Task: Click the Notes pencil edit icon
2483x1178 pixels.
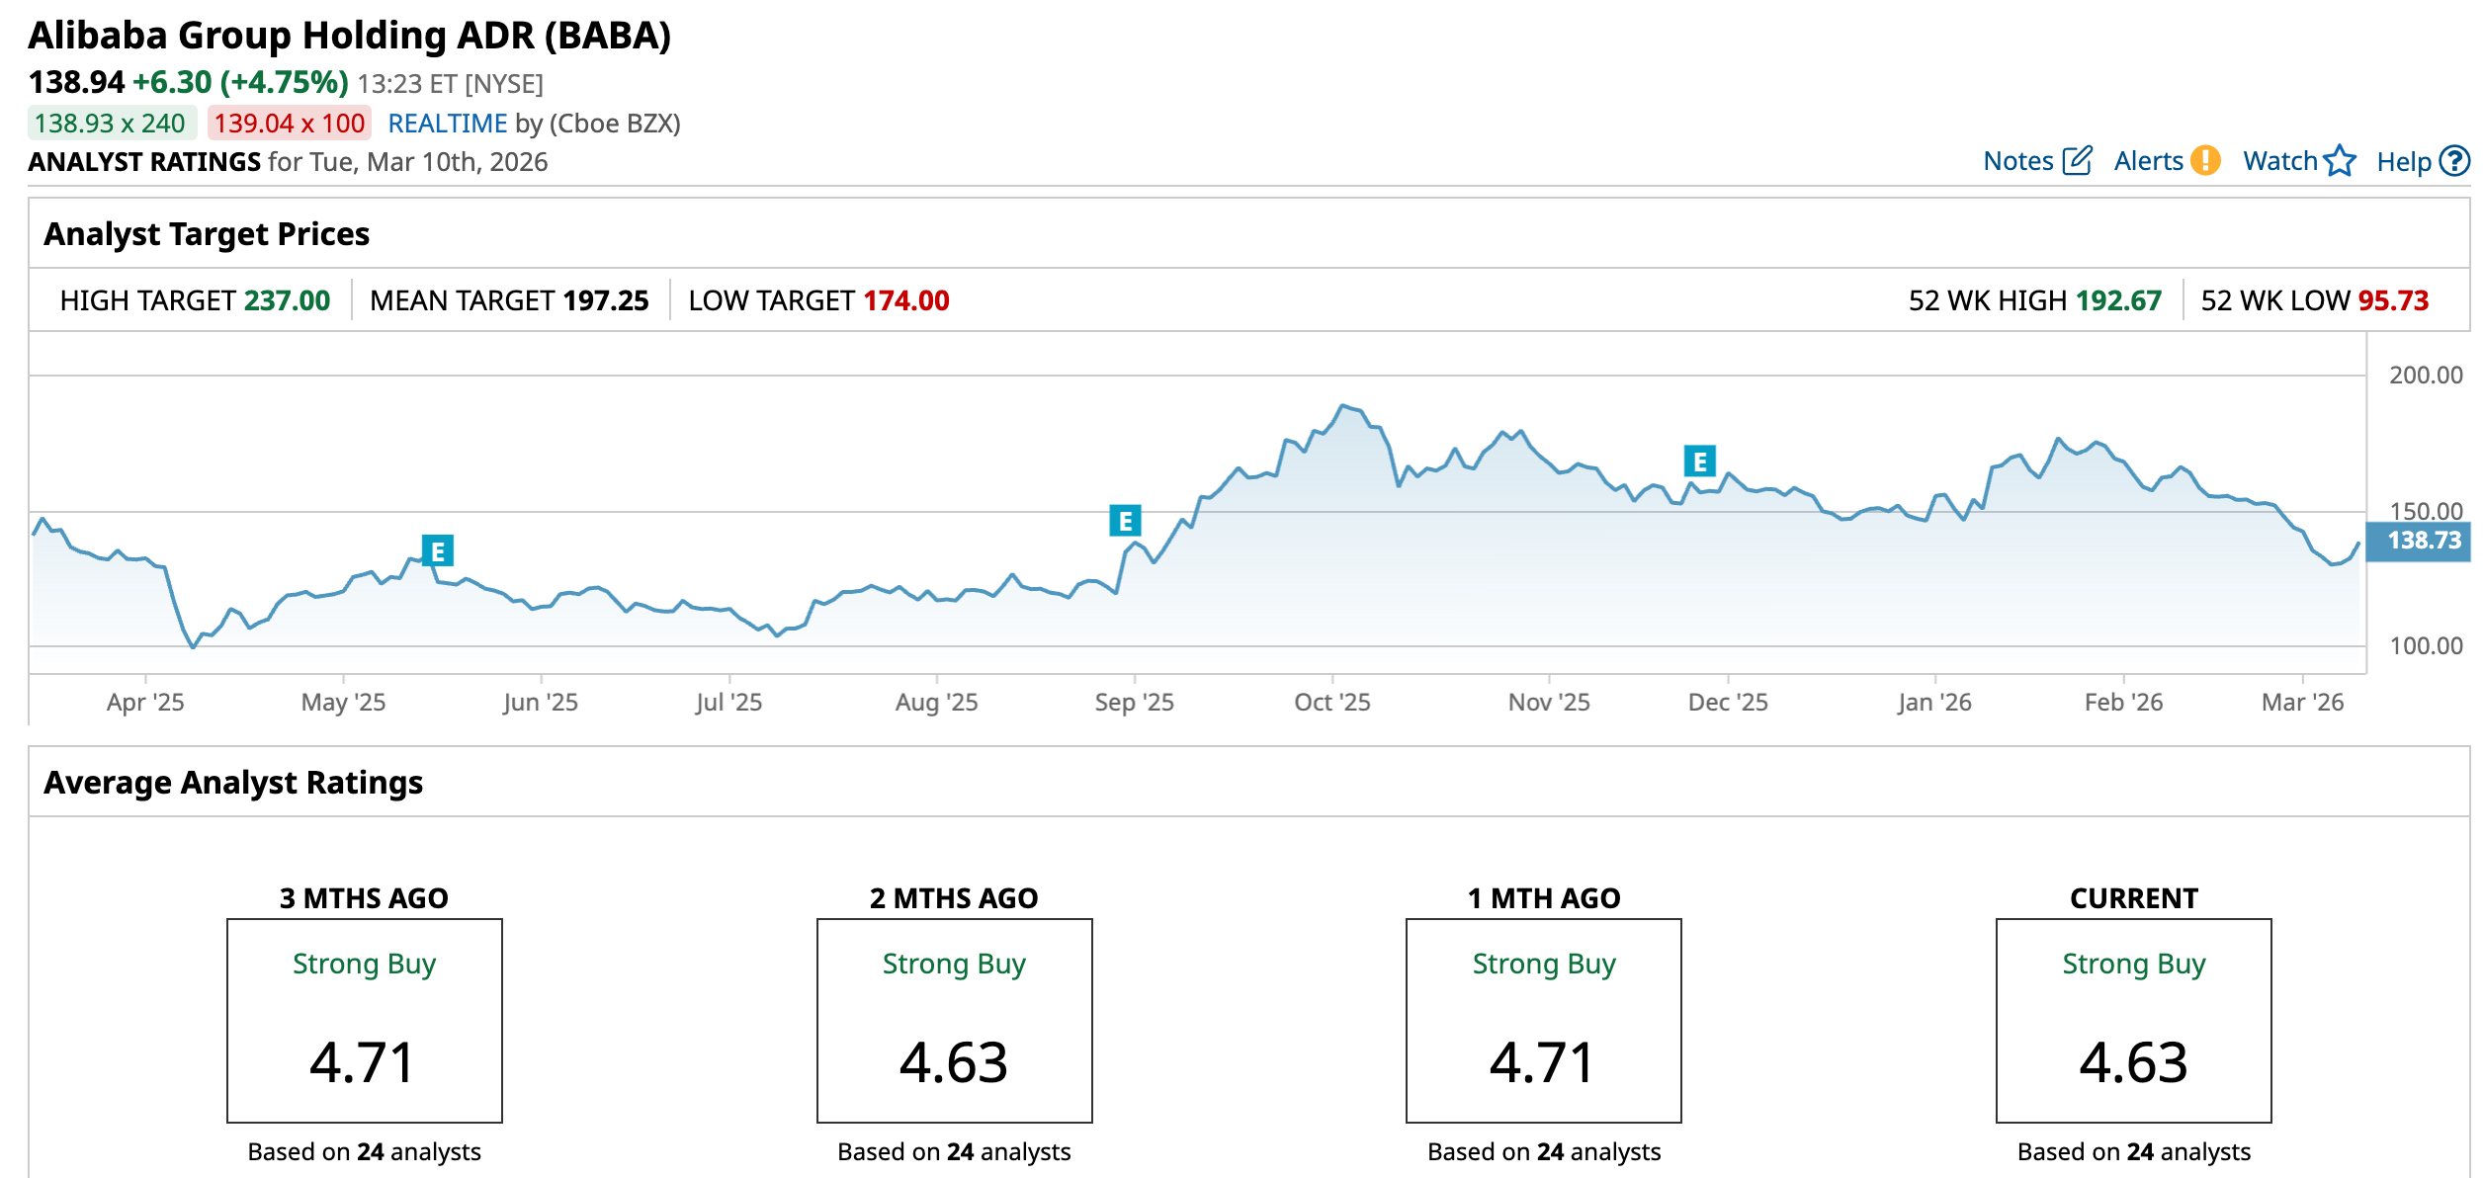Action: 2078,160
